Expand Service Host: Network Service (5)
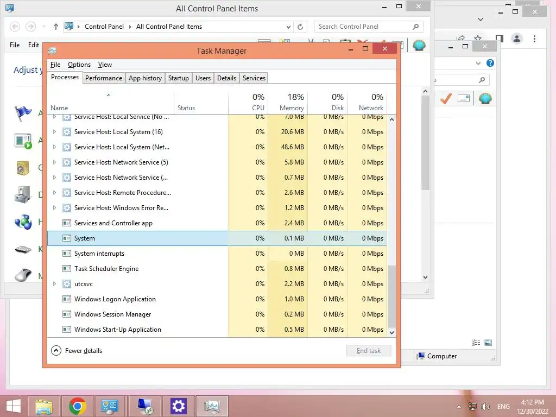The height and width of the screenshot is (417, 556). [54, 162]
